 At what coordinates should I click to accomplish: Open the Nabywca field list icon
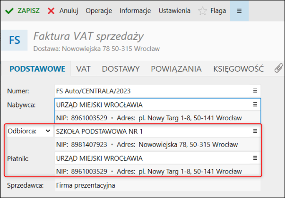click(x=255, y=105)
